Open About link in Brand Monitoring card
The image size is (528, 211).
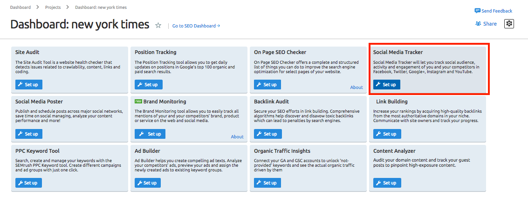(x=237, y=136)
